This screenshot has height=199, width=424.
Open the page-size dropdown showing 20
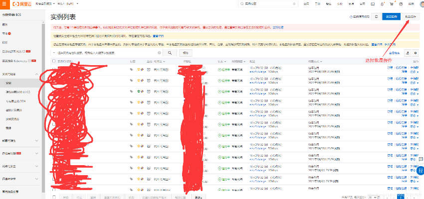pos(372,197)
